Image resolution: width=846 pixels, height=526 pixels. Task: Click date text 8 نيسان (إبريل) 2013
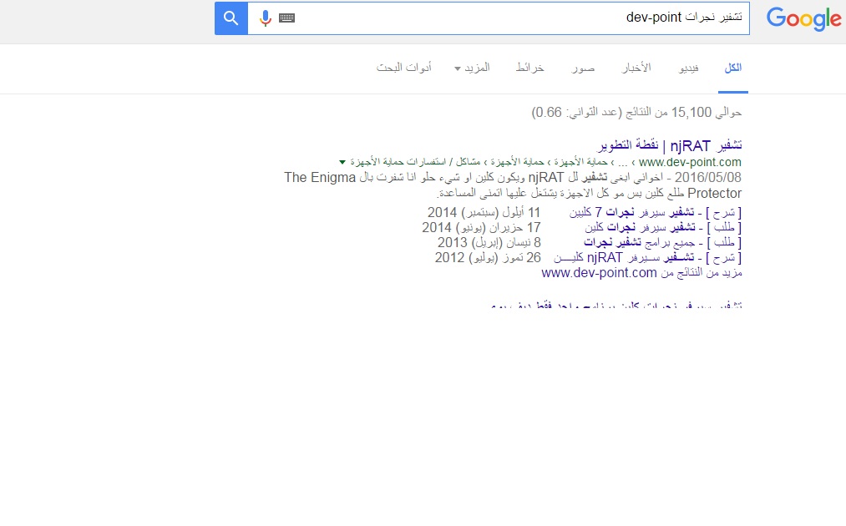pos(489,243)
